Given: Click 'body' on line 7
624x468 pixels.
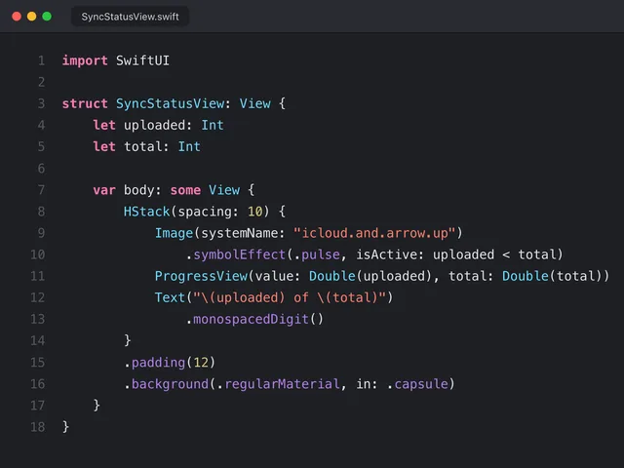Looking at the screenshot, I should point(138,190).
